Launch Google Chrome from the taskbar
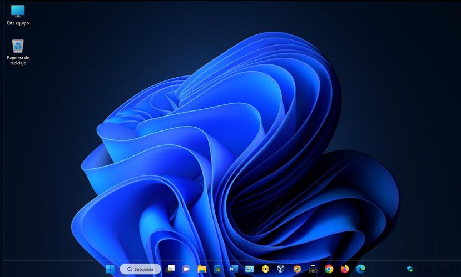Viewport: 461px width, 277px height. click(329, 269)
